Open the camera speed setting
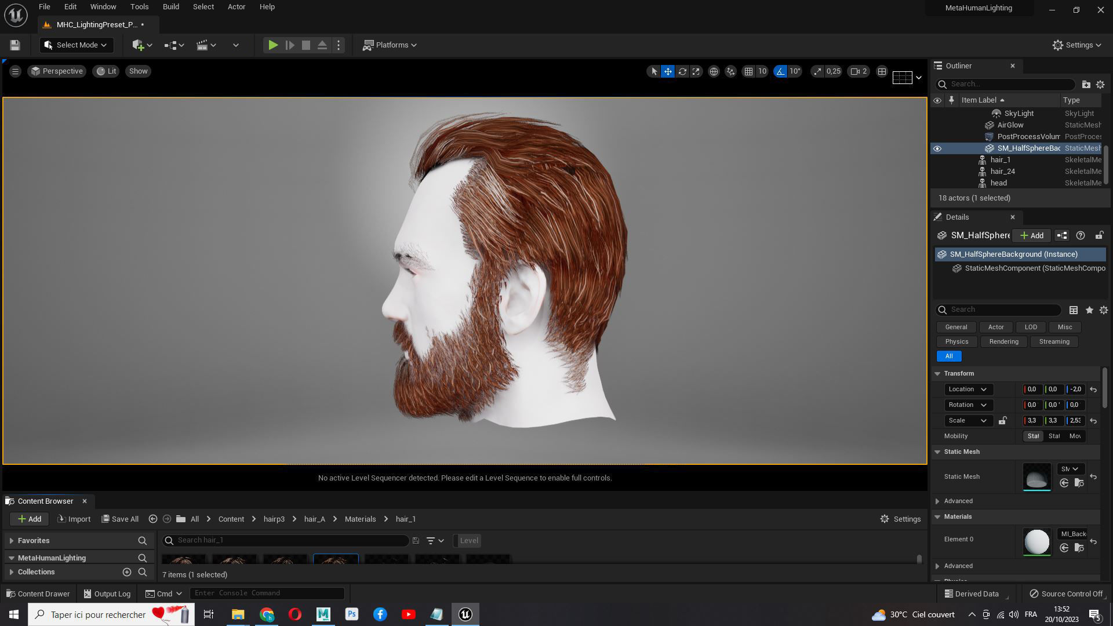The width and height of the screenshot is (1113, 626). [859, 71]
